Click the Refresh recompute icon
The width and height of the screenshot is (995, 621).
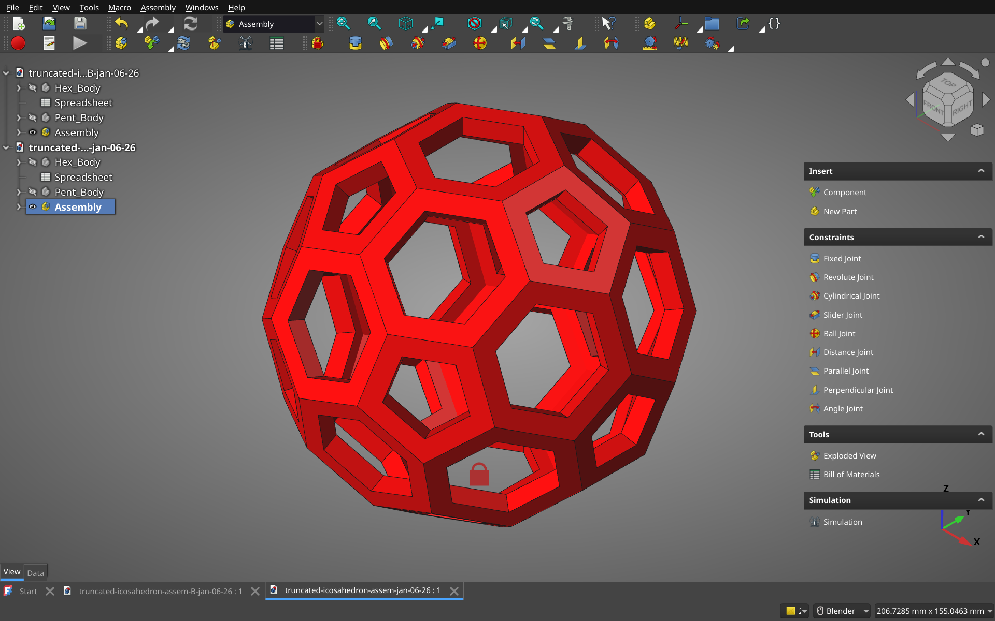pos(191,24)
